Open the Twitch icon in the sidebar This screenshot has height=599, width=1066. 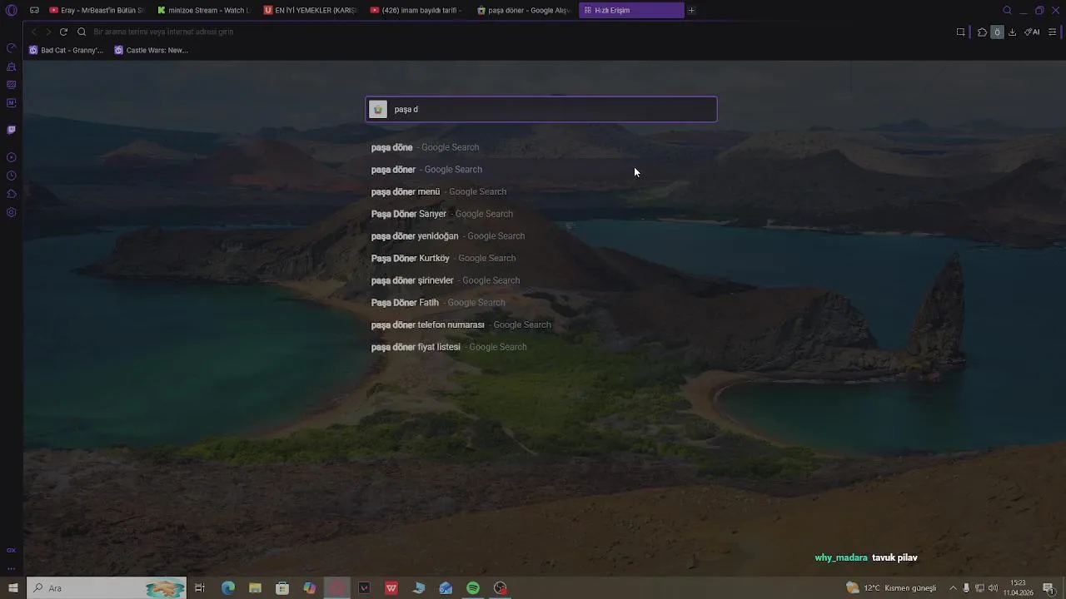tap(11, 130)
